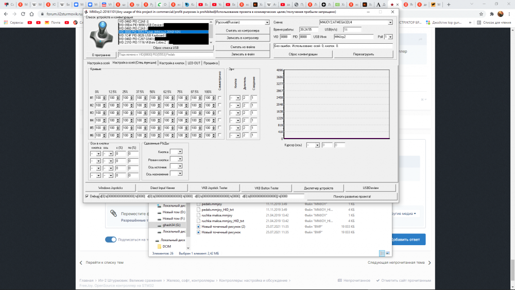
Task: Click the Считать из контроллера button
Action: click(243, 31)
